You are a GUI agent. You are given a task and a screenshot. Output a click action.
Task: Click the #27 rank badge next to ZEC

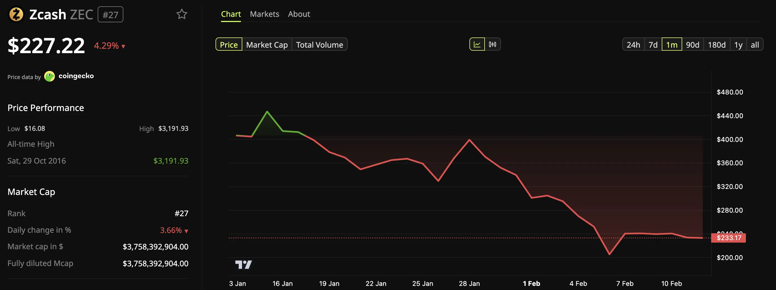pos(110,14)
